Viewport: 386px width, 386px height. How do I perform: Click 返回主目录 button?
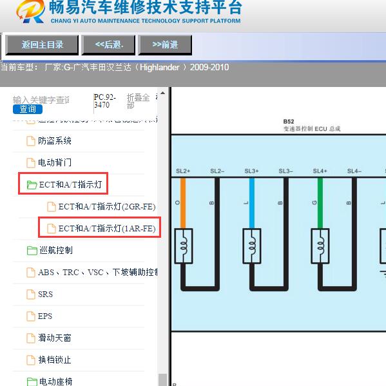[42, 45]
